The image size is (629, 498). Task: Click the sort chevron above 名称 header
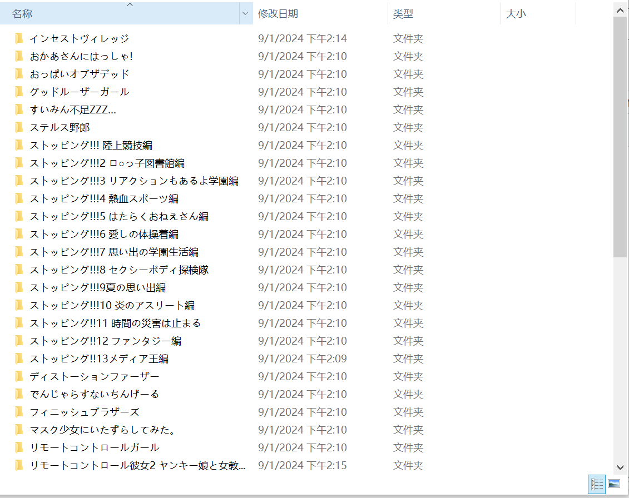click(x=130, y=5)
